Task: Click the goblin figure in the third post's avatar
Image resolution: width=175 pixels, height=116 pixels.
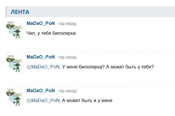Action: click(x=17, y=101)
